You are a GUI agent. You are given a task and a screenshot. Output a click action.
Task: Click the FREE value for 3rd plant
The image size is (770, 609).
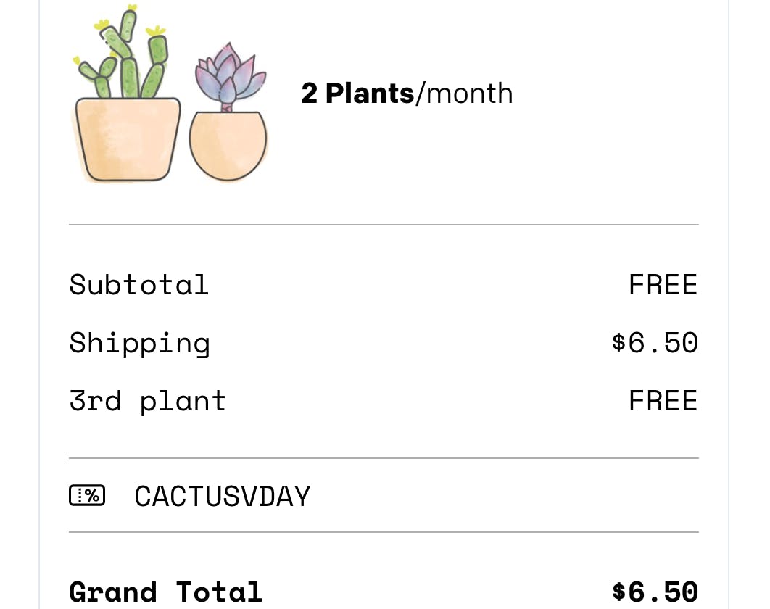(663, 401)
